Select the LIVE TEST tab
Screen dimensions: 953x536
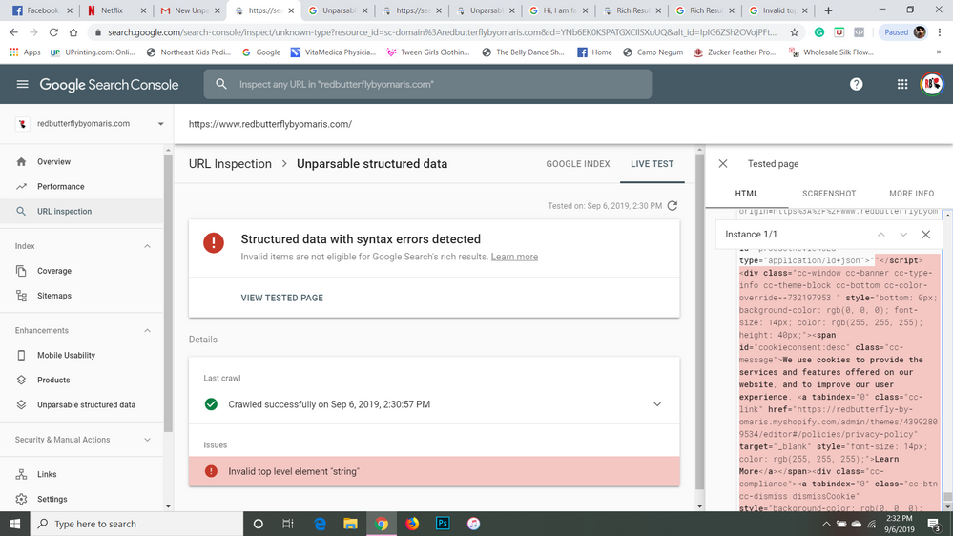pyautogui.click(x=653, y=164)
